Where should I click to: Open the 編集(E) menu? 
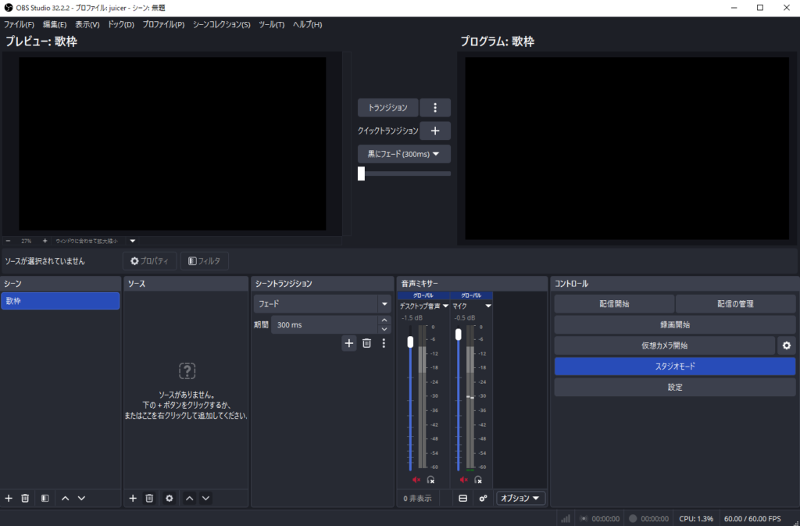(55, 24)
